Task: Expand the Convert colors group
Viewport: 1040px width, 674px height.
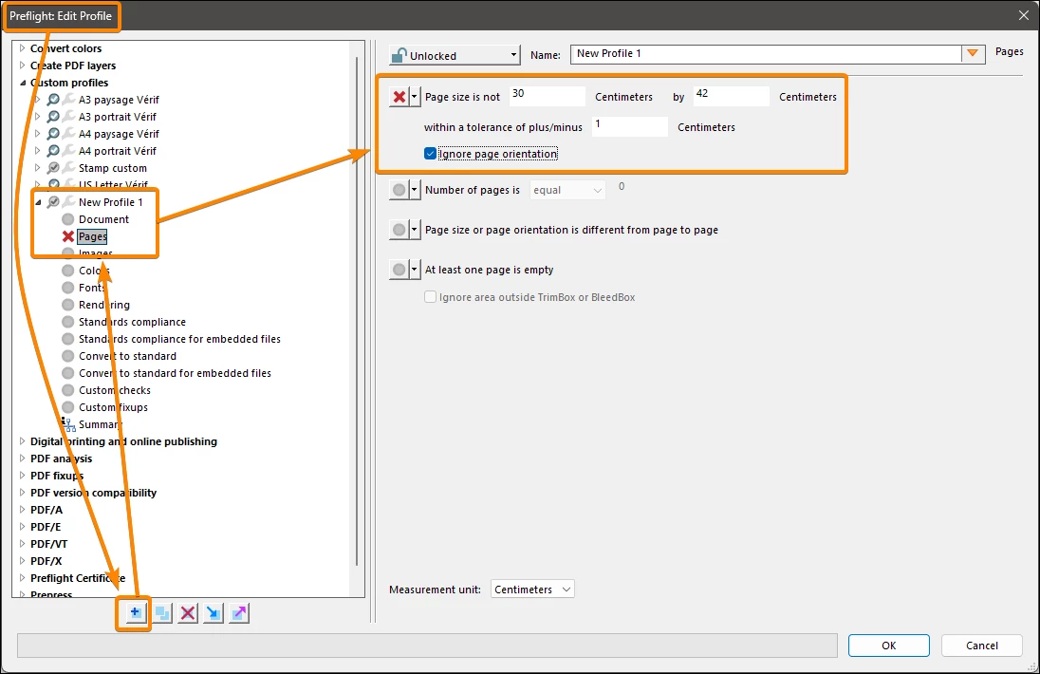Action: click(x=23, y=47)
